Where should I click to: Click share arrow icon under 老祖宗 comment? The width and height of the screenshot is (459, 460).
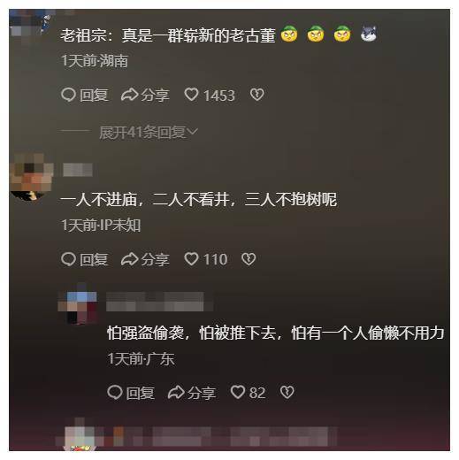tap(130, 95)
